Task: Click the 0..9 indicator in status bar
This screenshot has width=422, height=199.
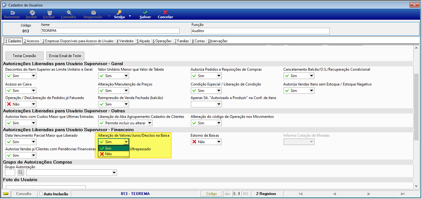Action: [x=236, y=194]
